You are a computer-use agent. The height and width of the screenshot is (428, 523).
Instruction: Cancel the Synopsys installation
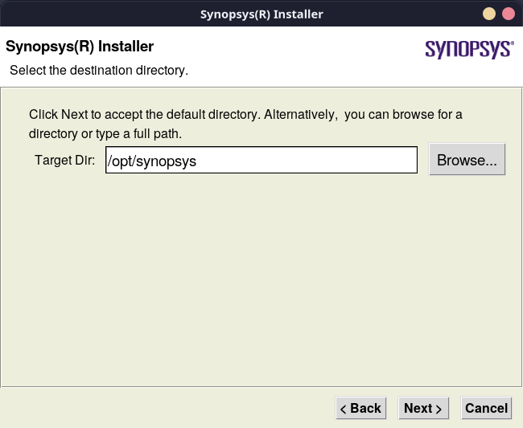tap(486, 408)
